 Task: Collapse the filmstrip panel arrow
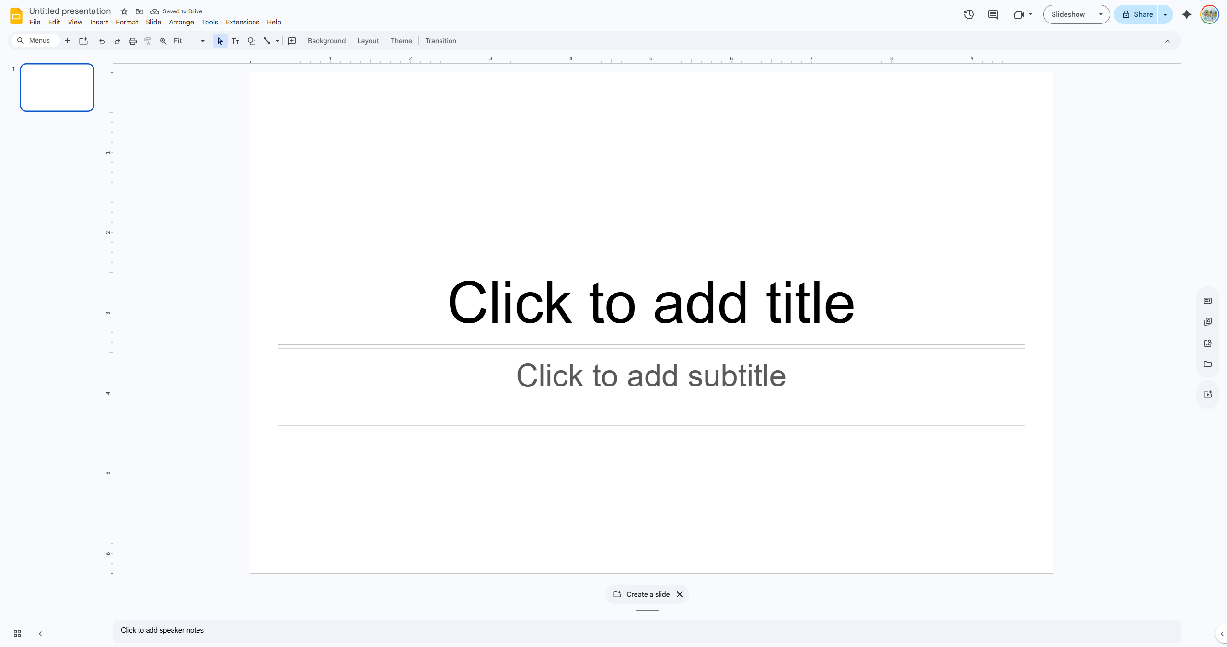(x=40, y=634)
